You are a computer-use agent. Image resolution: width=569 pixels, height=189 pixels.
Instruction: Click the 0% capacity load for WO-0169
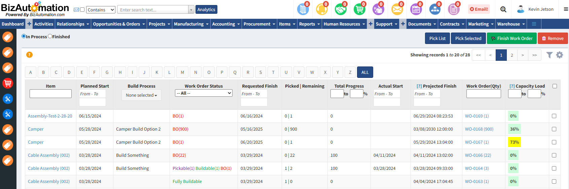pyautogui.click(x=513, y=116)
